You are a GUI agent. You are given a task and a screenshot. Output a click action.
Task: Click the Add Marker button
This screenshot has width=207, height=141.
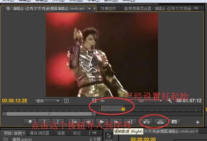30,122
